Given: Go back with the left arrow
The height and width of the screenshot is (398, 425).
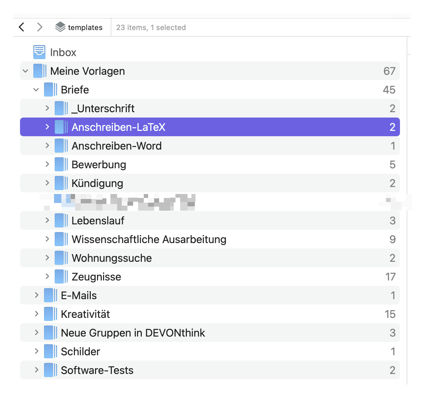Looking at the screenshot, I should (22, 27).
